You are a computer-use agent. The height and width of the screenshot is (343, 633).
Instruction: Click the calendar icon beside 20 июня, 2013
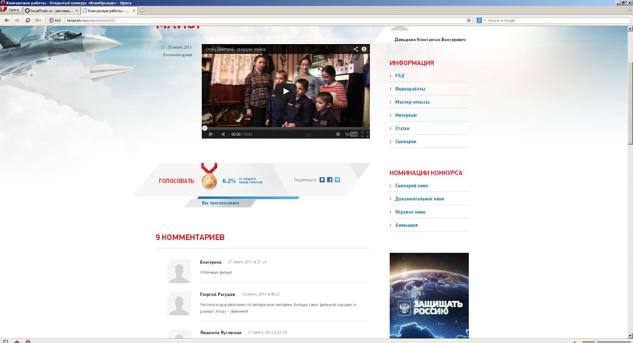click(163, 47)
